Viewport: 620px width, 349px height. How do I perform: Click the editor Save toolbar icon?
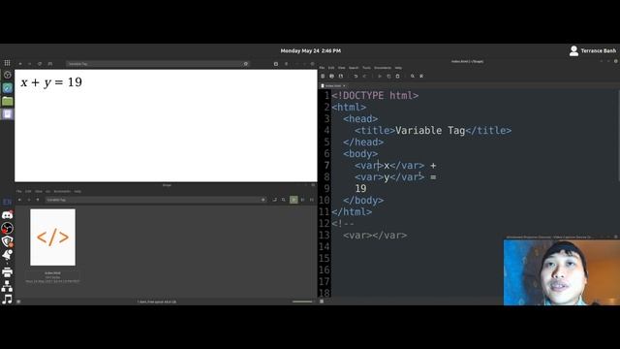[341, 76]
